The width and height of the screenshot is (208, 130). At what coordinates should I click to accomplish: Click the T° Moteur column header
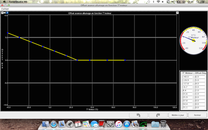point(187,73)
